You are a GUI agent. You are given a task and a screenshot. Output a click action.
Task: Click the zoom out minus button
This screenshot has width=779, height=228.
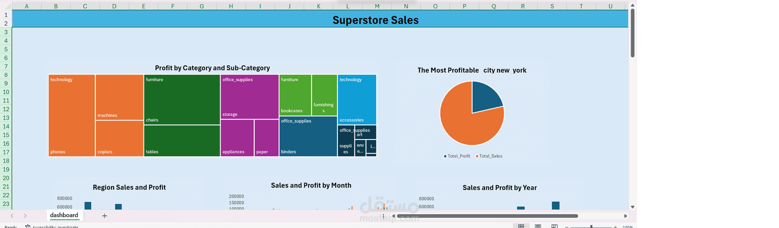[567, 226]
